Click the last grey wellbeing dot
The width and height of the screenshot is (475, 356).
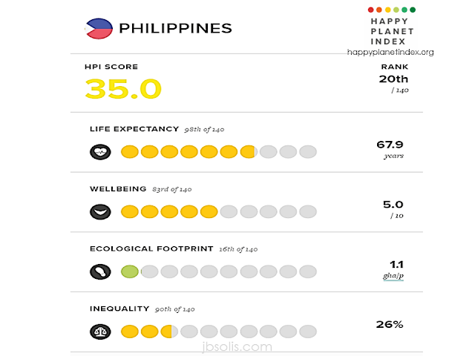pyautogui.click(x=308, y=211)
